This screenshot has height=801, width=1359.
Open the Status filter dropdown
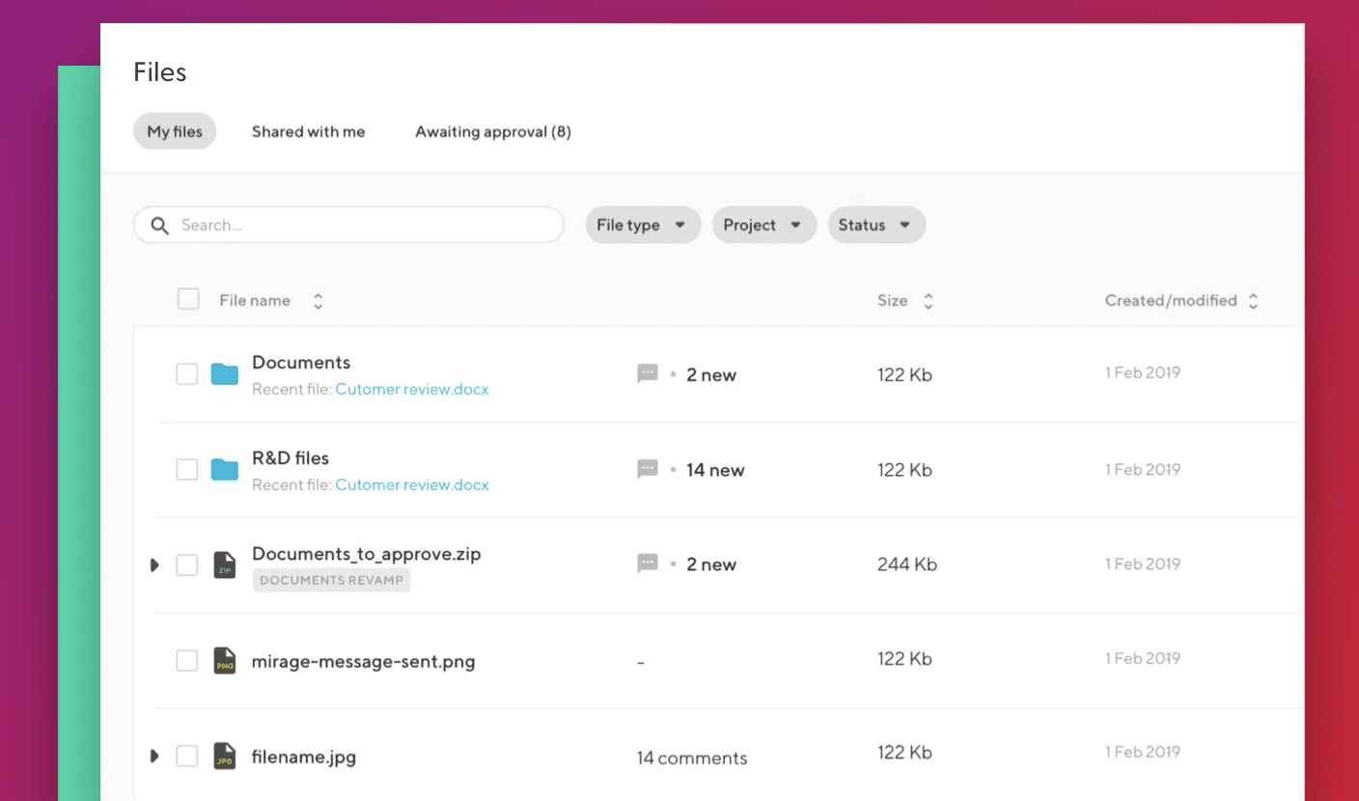tap(875, 225)
